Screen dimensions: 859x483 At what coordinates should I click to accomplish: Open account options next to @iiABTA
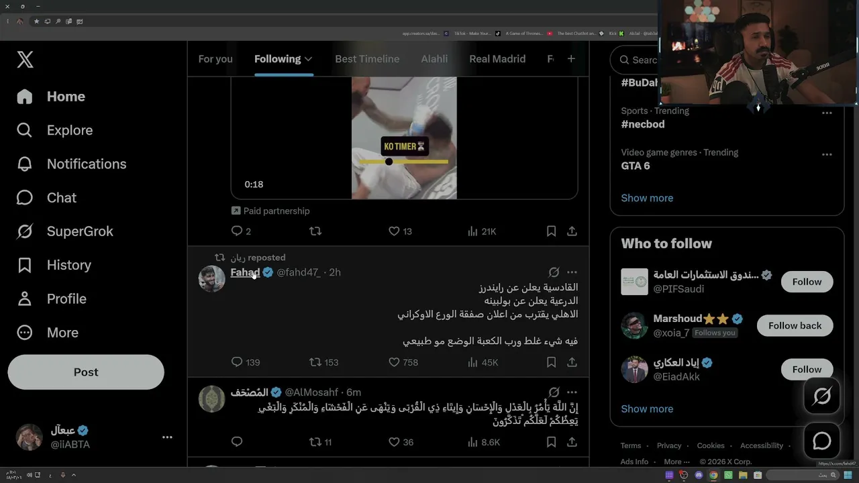tap(167, 437)
